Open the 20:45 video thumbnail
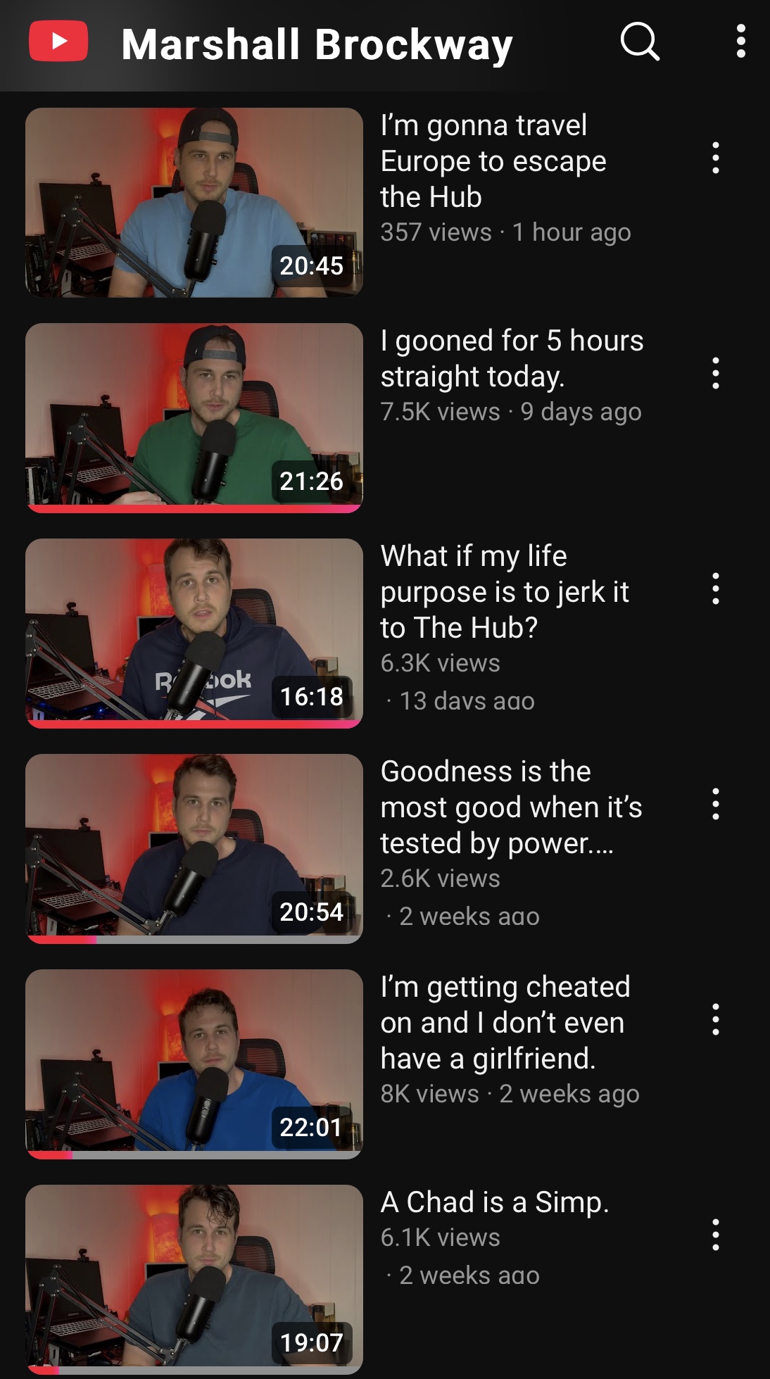 tap(194, 202)
